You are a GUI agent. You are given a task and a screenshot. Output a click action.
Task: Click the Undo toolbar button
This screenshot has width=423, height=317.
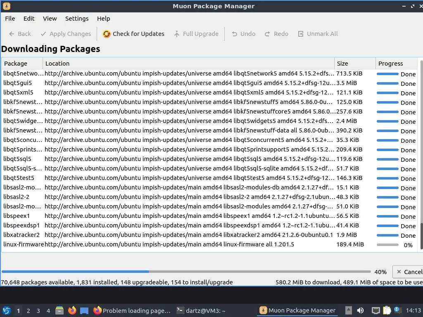244,34
